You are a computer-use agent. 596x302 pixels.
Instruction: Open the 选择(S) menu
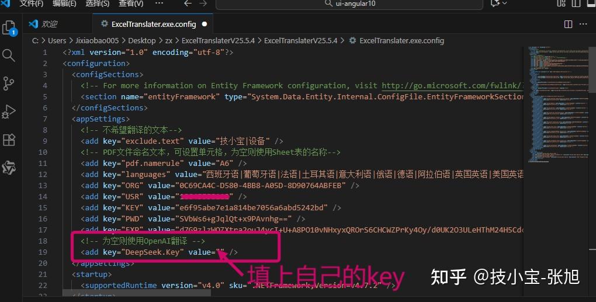[x=98, y=4]
